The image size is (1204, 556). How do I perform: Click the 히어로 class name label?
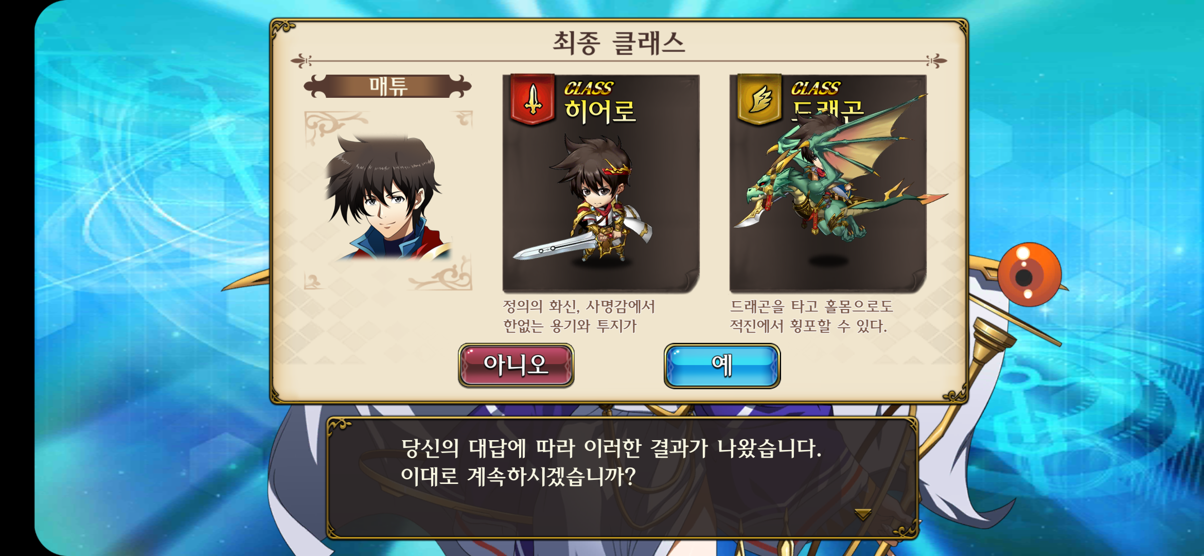[x=600, y=111]
